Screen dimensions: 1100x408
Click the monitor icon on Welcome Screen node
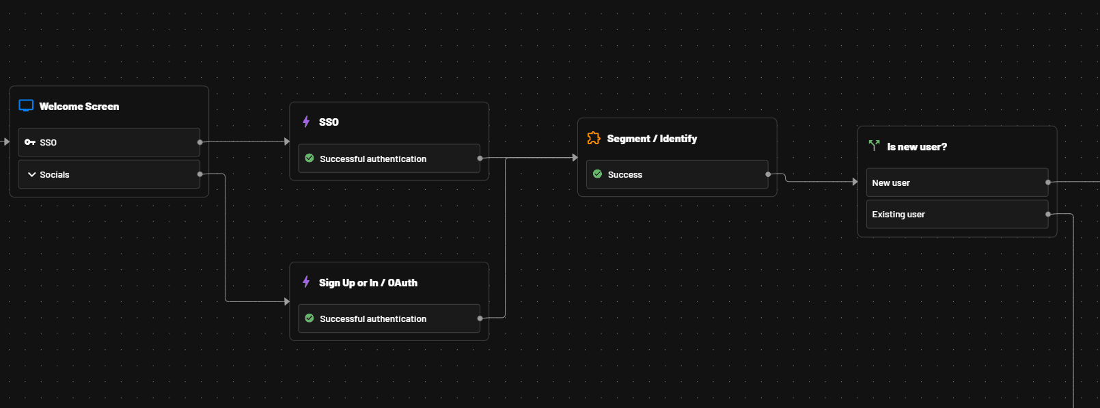pyautogui.click(x=26, y=105)
